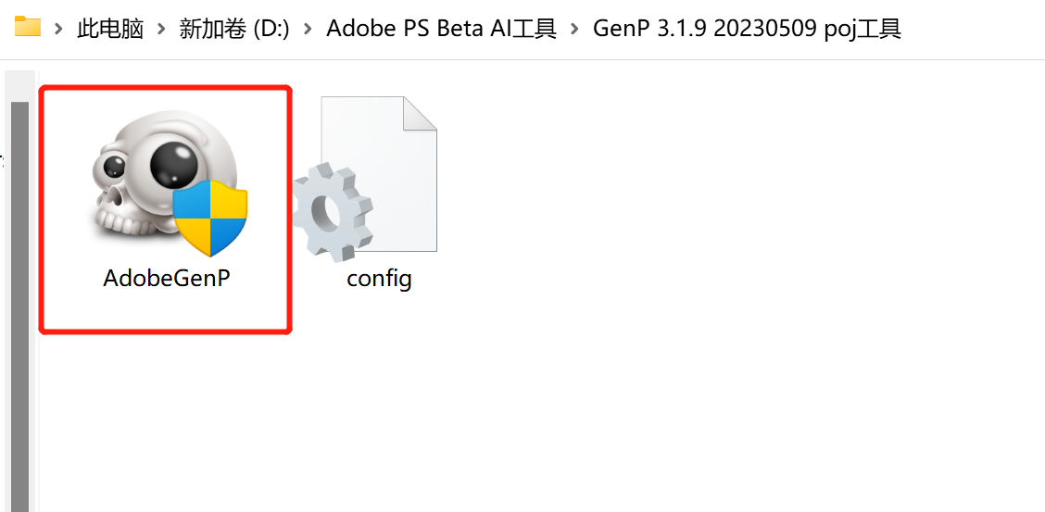Click the folded page corner of config icon
Viewport: 1045px width, 512px height.
click(x=420, y=113)
